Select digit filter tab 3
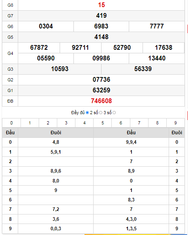The width and height of the screenshot is (188, 235). click(x=66, y=123)
